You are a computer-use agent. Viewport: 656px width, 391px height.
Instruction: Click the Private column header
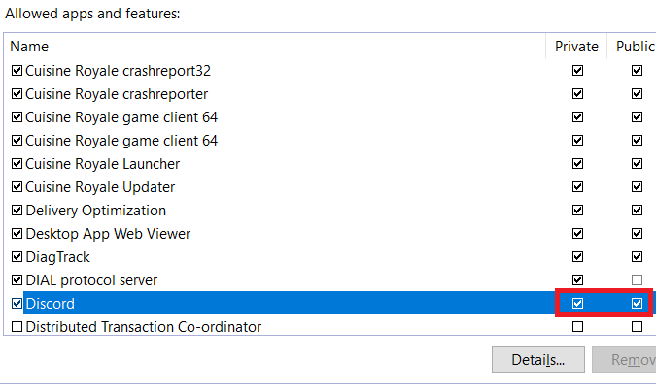click(x=576, y=47)
